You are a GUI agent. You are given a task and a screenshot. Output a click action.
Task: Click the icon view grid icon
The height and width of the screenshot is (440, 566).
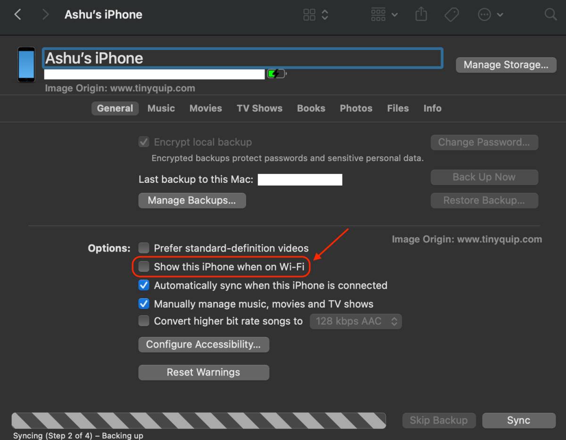pos(309,15)
